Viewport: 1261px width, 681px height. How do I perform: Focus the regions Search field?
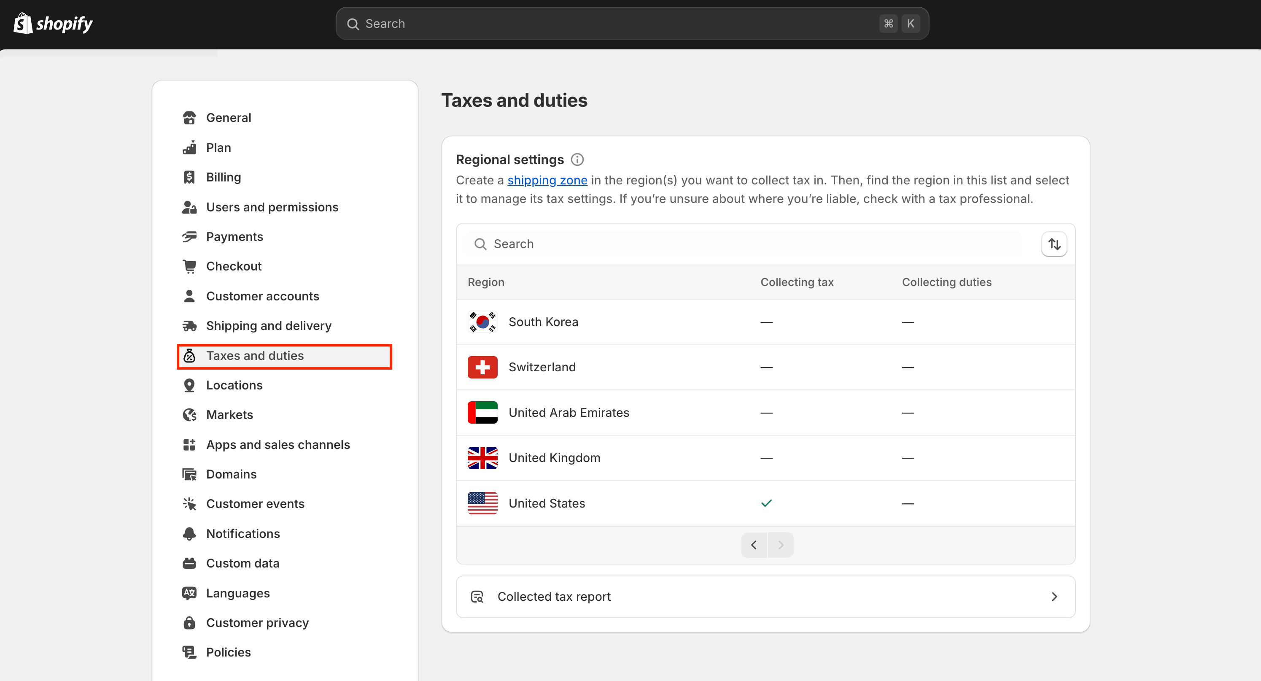click(x=754, y=244)
